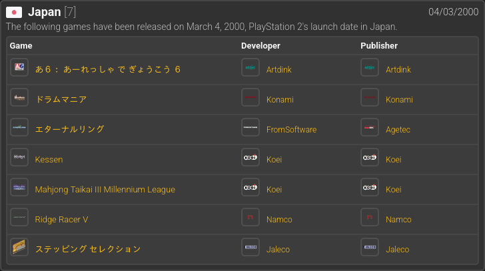Open the Ridge Racer V game link

tap(61, 219)
